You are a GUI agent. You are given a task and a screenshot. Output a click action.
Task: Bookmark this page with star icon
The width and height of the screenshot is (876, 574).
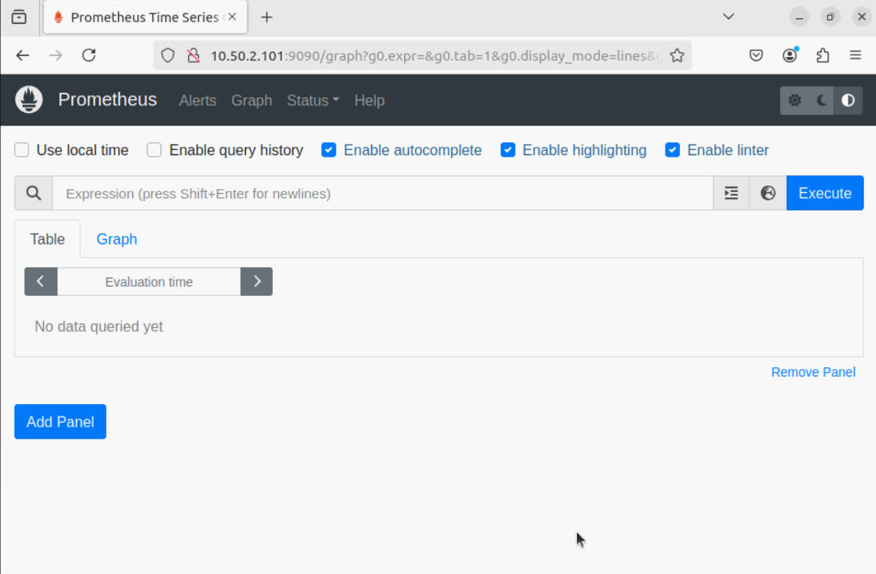click(677, 55)
